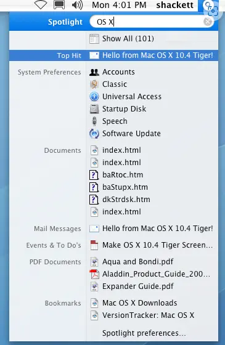Click the Startup Disk drive icon

[x=94, y=109]
